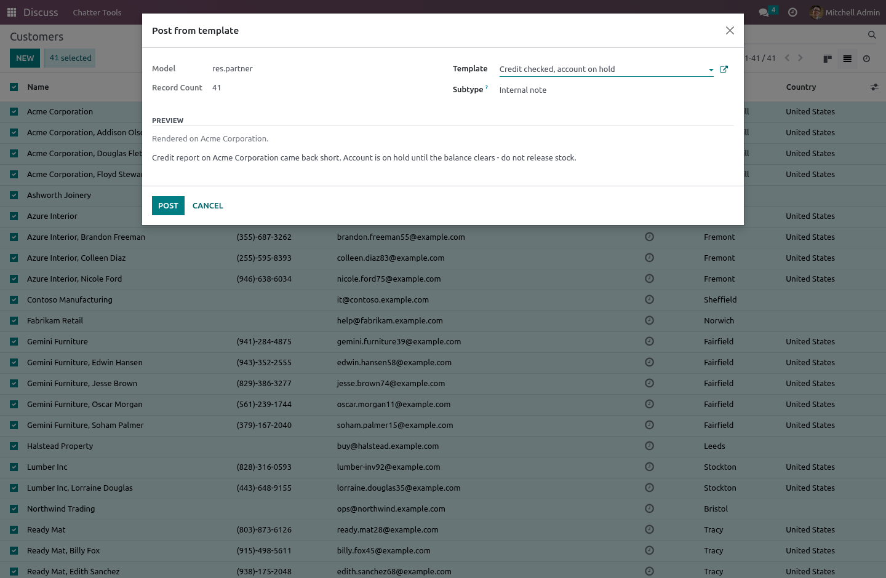Screen dimensions: 886x578
Task: Open the Template external link icon
Action: 724,69
